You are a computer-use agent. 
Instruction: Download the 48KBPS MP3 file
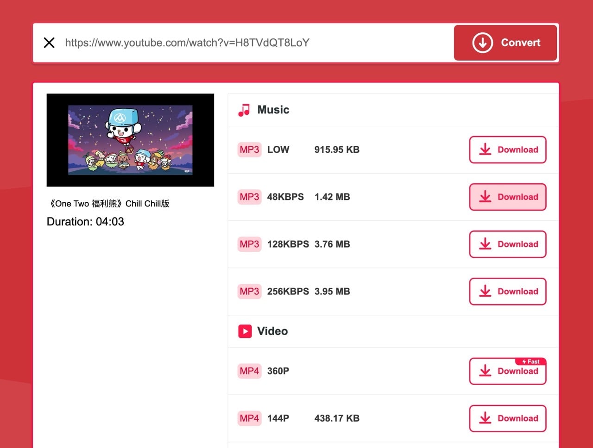[x=508, y=197]
